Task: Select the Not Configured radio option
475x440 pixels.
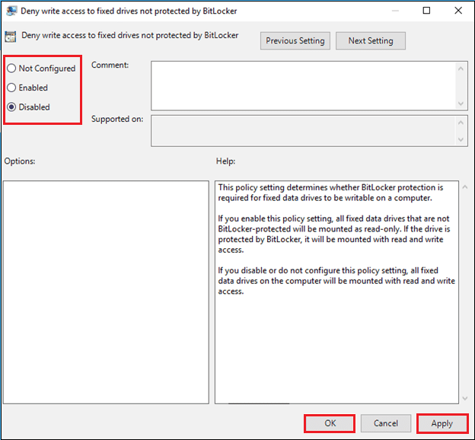Action: (11, 69)
